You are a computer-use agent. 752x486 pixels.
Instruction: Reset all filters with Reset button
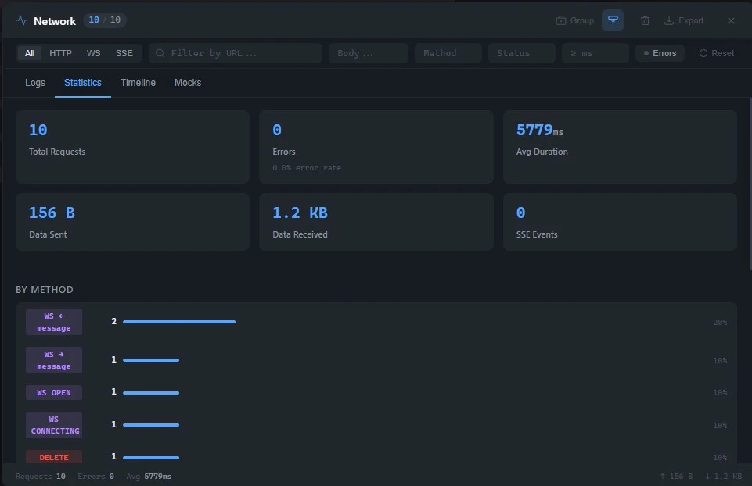tap(716, 53)
